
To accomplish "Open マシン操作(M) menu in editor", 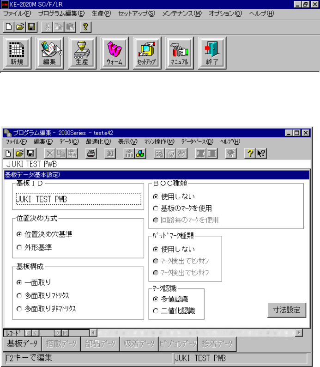I will [159, 141].
